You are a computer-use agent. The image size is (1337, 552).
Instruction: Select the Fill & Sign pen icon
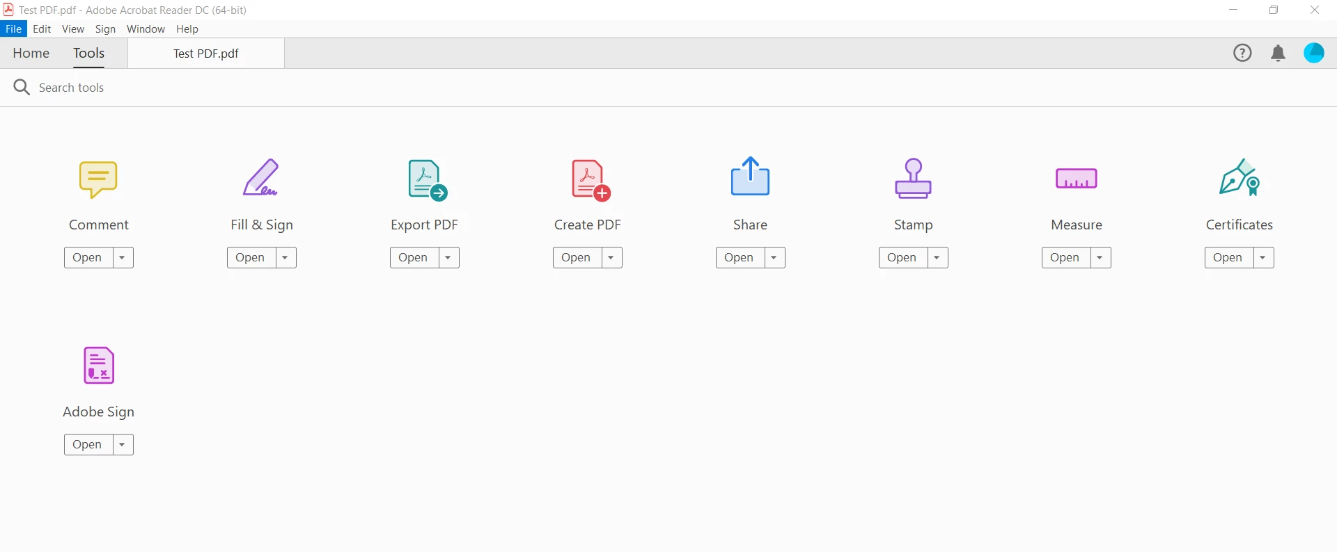pos(261,178)
